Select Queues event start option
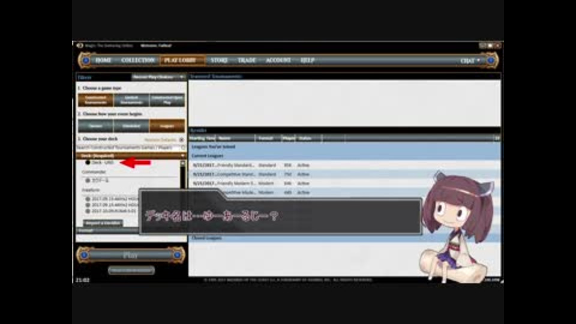576x324 pixels. click(95, 125)
